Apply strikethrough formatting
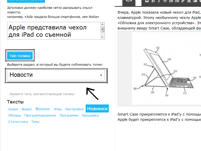This screenshot has width=201, height=151. 165,1
